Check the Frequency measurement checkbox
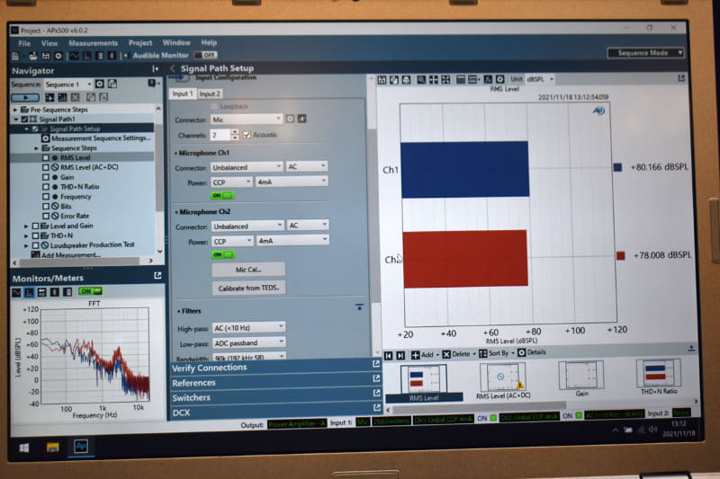This screenshot has width=720, height=479. point(46,197)
